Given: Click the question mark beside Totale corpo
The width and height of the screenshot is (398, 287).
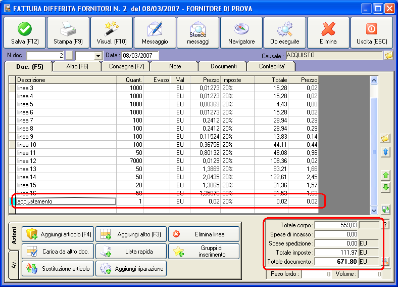Looking at the screenshot, I should point(385,225).
